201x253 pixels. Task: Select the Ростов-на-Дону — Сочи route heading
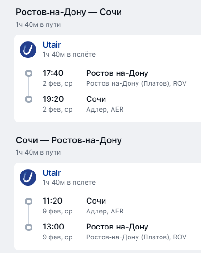click(69, 12)
